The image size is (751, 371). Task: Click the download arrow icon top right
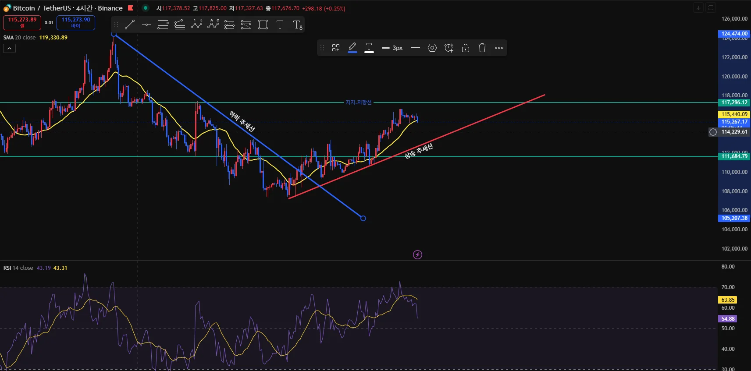click(698, 7)
